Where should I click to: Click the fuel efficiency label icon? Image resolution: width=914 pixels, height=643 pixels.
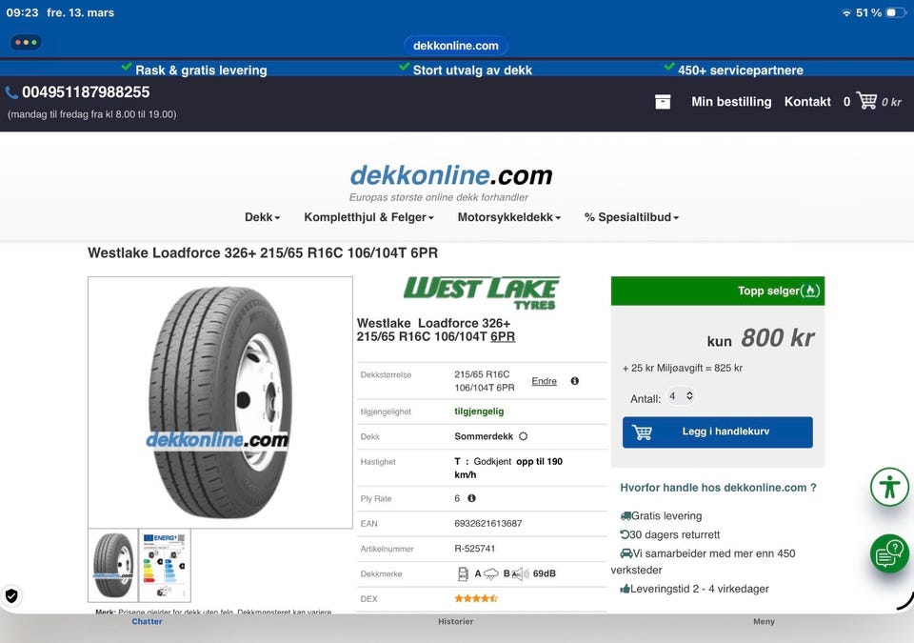coord(464,573)
